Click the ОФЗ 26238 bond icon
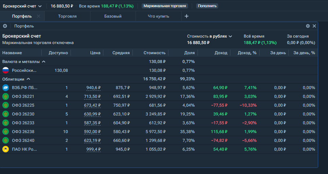Screen dimensions: 328x174 pos(6,132)
